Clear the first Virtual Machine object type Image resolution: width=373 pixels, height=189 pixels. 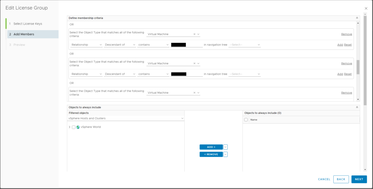194,34
